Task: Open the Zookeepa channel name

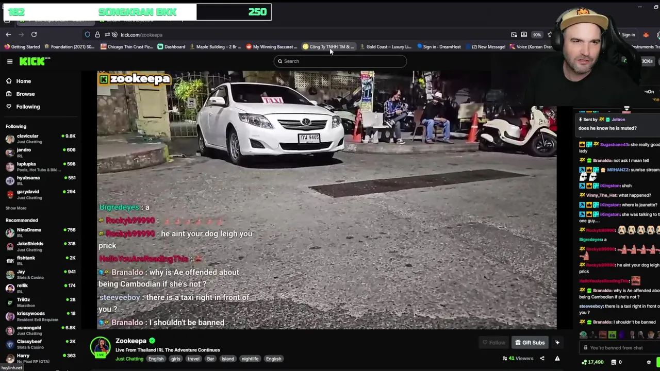Action: (x=131, y=341)
